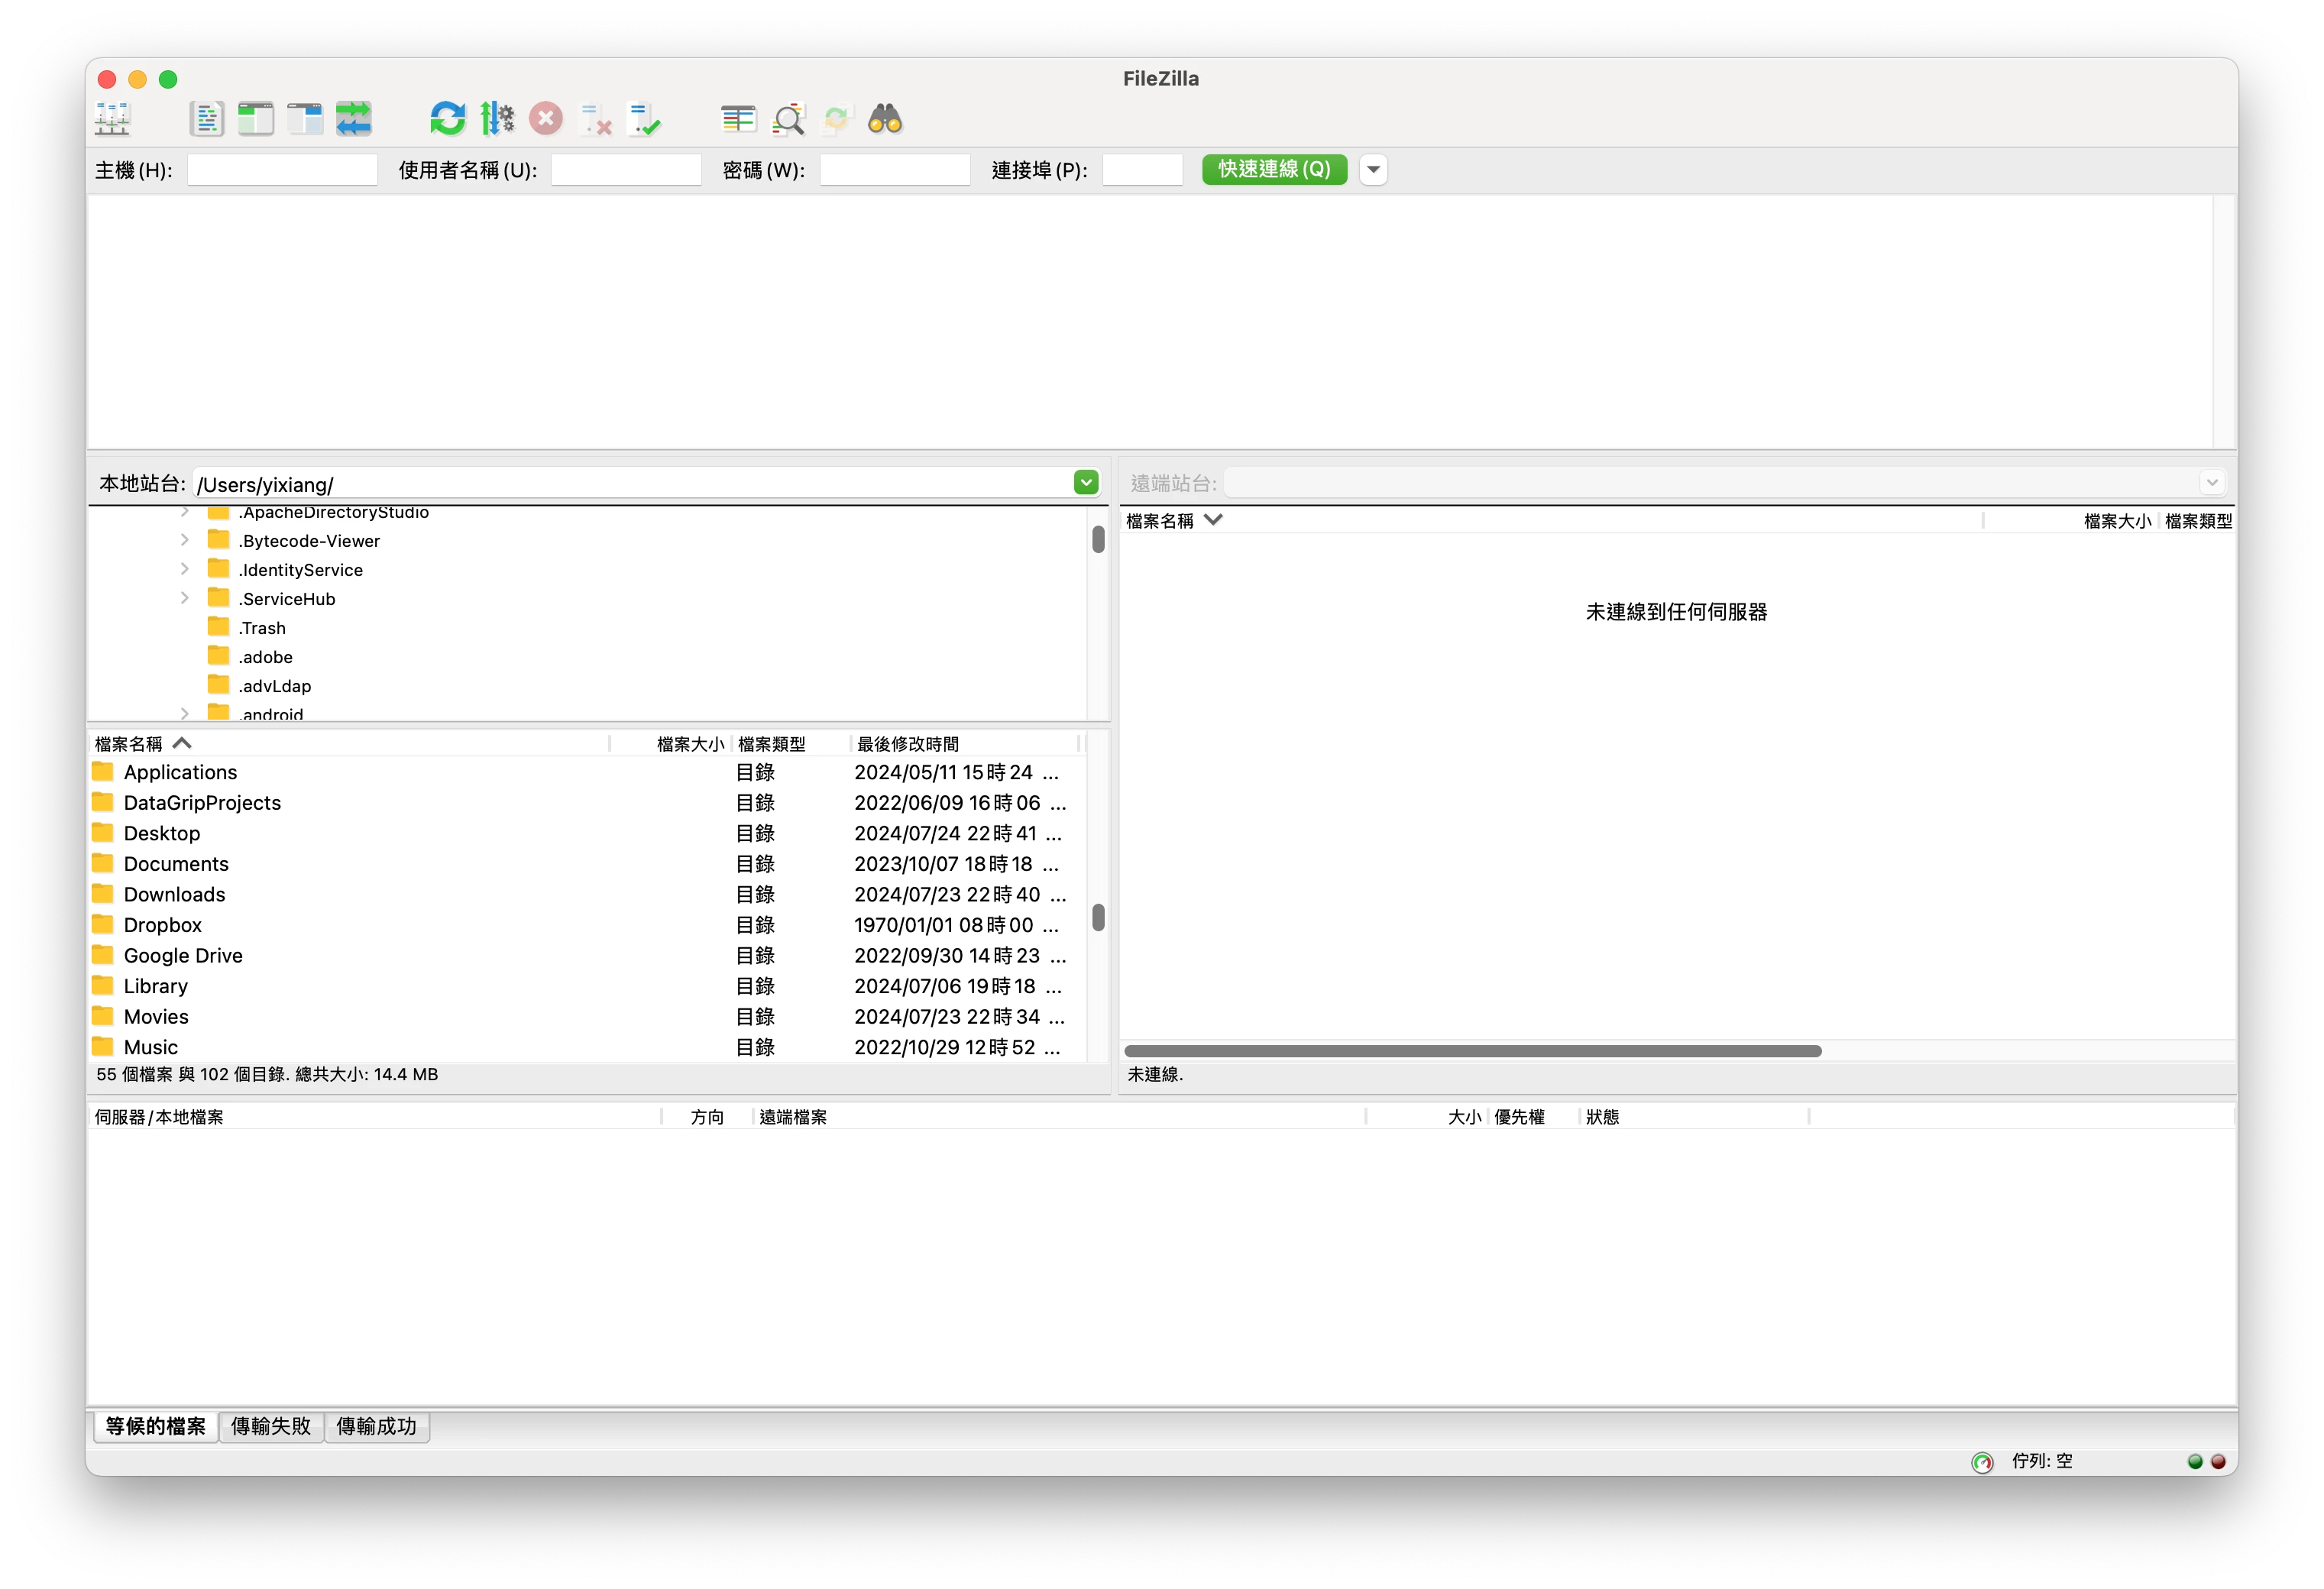The width and height of the screenshot is (2324, 1589).
Task: Refresh the file and folder lists
Action: pyautogui.click(x=447, y=119)
